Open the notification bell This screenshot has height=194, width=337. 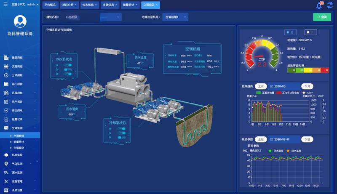[319, 5]
